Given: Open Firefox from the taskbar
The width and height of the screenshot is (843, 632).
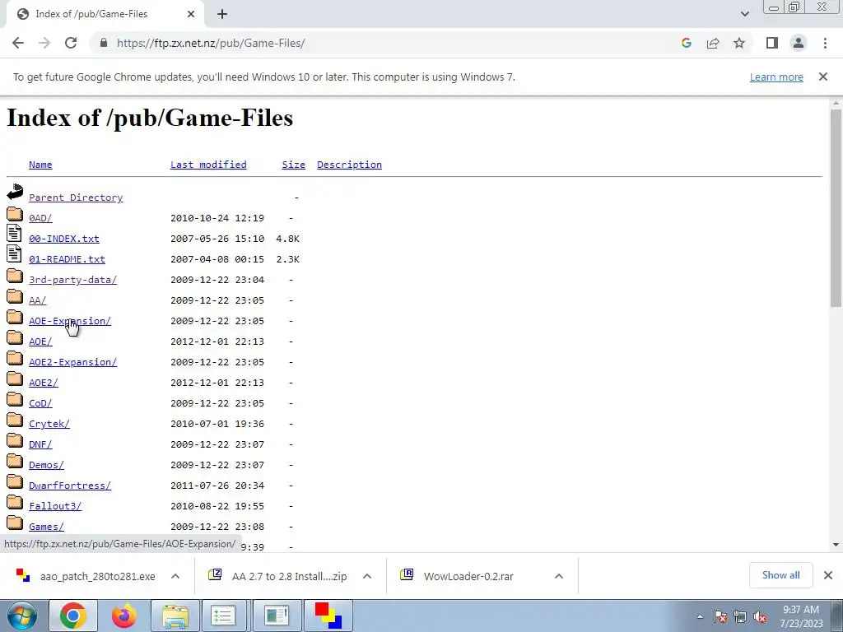Looking at the screenshot, I should (123, 616).
